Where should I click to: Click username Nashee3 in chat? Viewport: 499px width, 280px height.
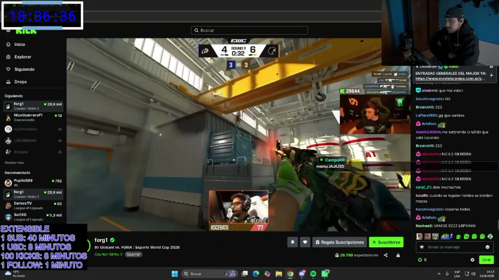424,226
